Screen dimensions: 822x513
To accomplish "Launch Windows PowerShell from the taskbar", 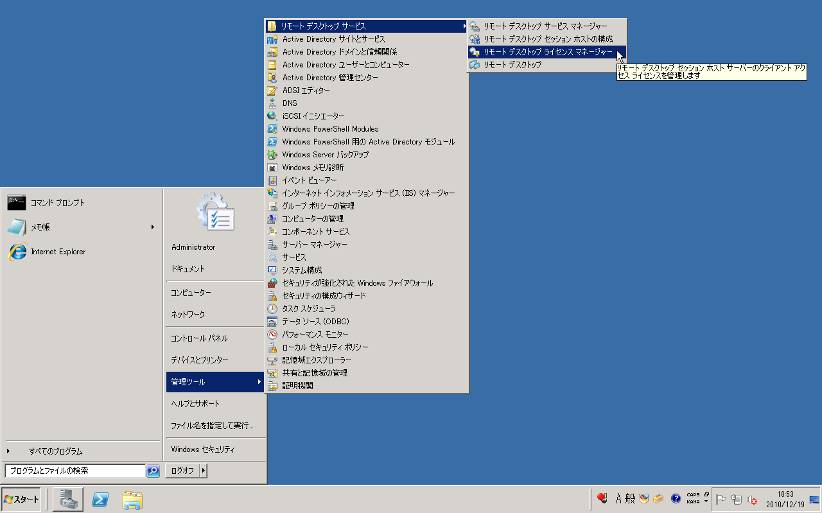I will pos(100,500).
